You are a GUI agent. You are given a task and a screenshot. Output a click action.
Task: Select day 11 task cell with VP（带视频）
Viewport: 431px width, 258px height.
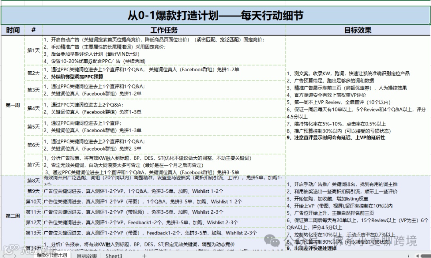tap(164, 212)
